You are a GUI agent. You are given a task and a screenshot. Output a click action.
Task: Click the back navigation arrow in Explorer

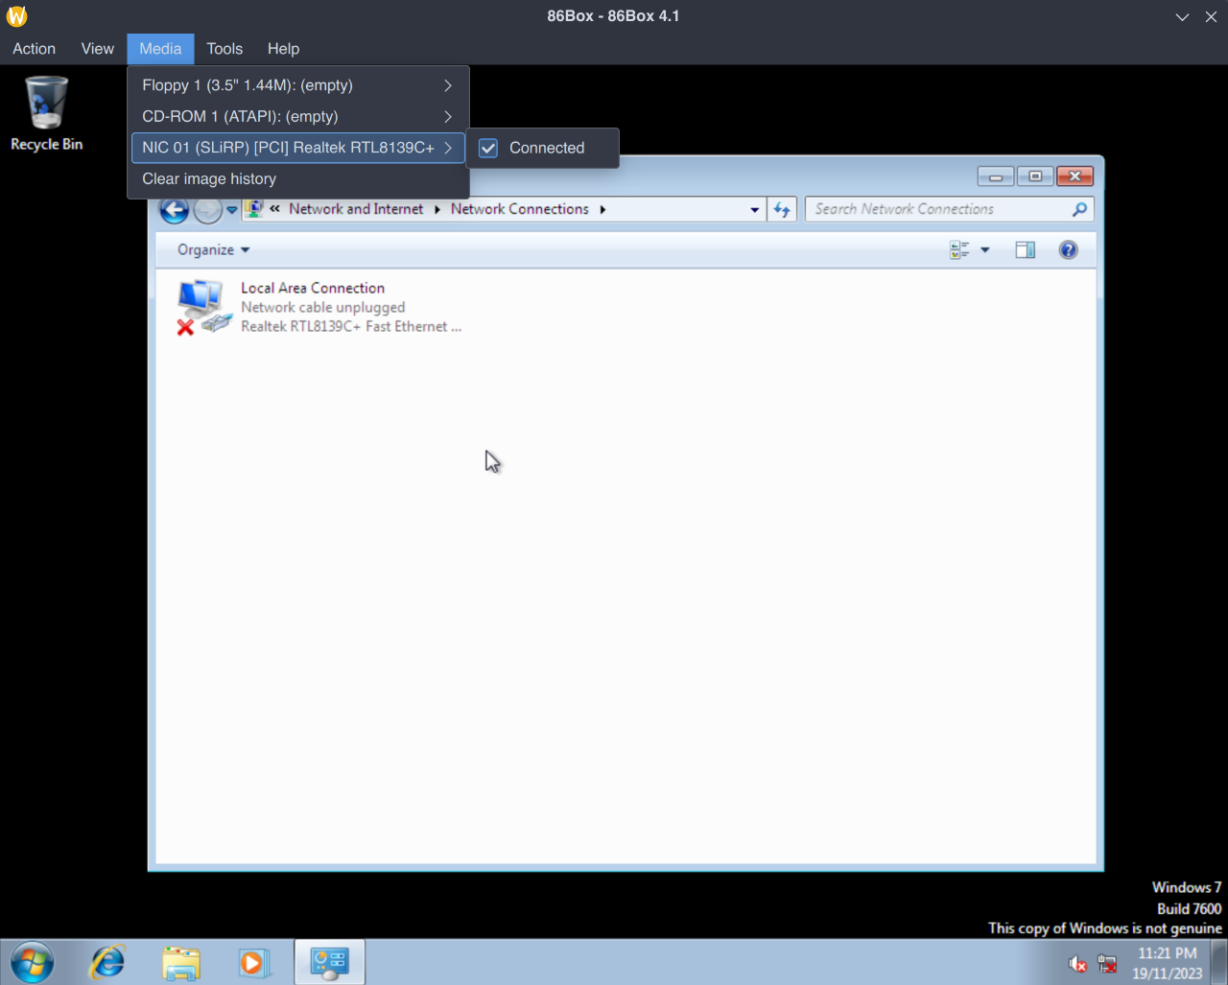[174, 209]
